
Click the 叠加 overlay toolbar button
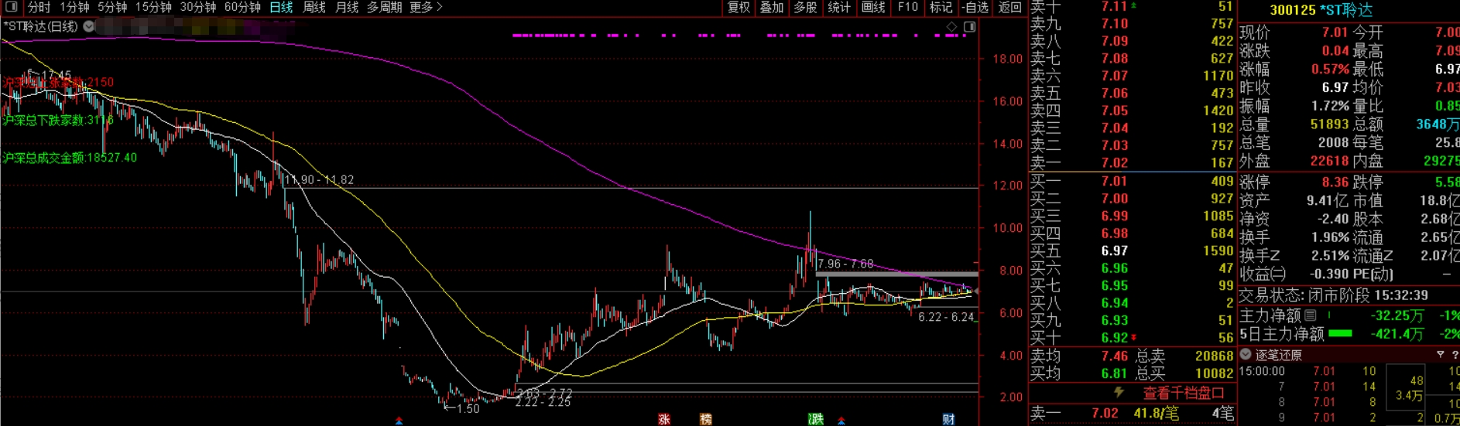(x=772, y=7)
